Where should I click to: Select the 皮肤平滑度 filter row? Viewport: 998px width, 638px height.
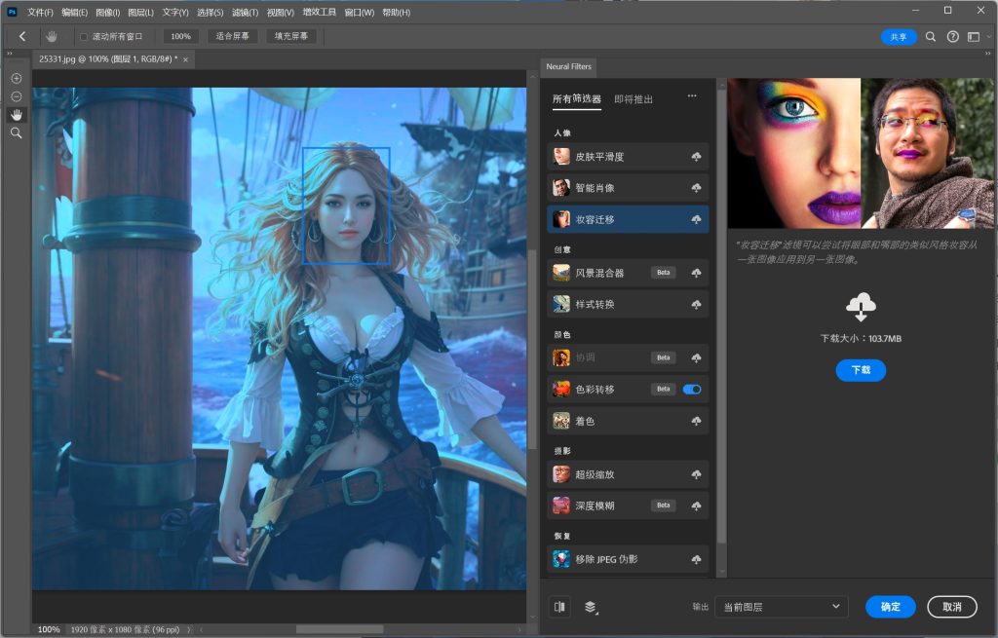[628, 157]
